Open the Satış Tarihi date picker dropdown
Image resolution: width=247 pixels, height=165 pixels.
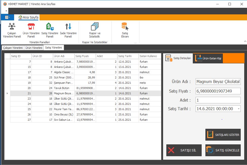point(239,108)
